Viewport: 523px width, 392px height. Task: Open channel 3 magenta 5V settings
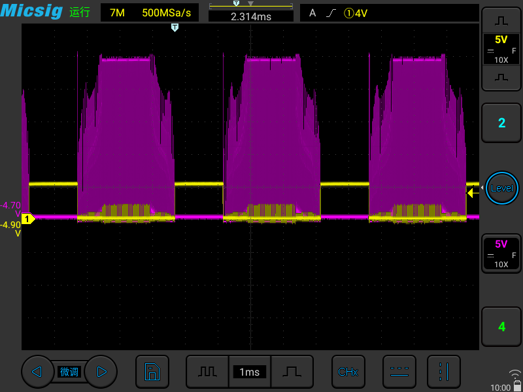point(501,253)
